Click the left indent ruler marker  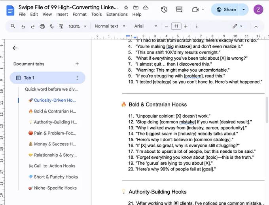(135, 38)
